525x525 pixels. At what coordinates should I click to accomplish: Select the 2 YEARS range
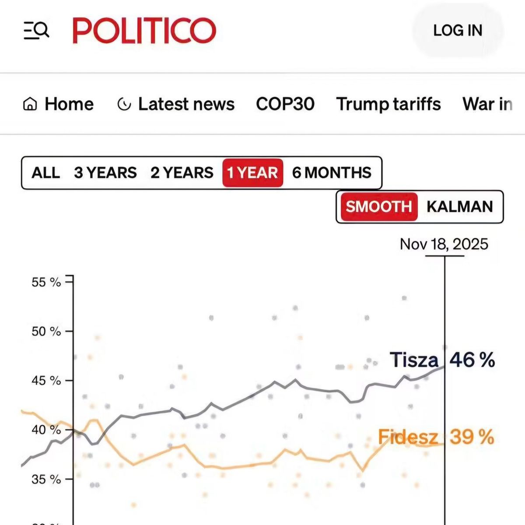point(182,173)
